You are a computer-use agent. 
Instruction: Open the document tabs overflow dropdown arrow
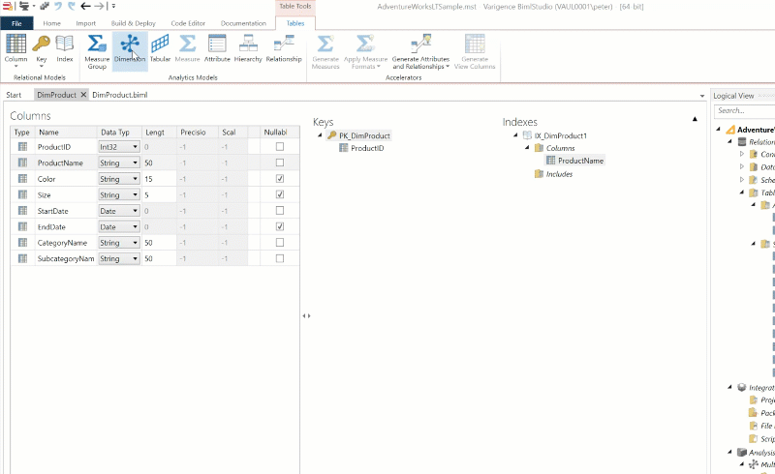coord(702,96)
